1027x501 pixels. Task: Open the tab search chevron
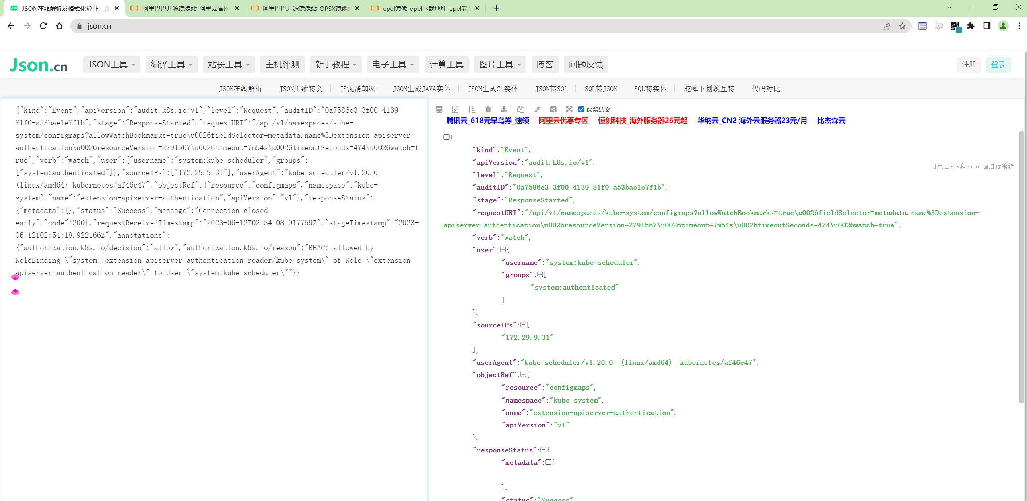click(x=949, y=7)
